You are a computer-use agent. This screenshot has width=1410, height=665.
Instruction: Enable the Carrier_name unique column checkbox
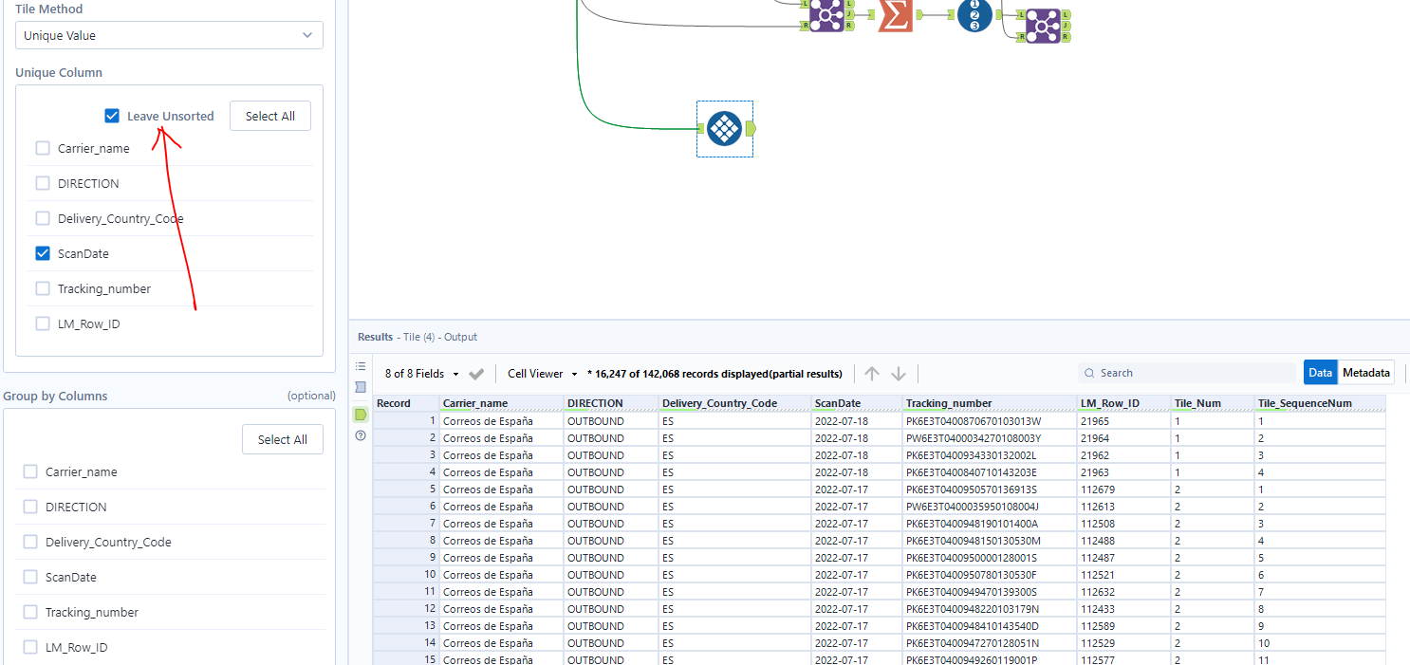pyautogui.click(x=42, y=148)
